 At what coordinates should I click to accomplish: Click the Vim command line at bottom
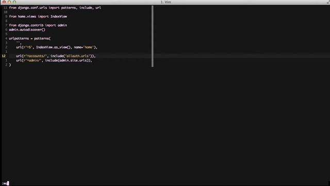tap(165, 183)
